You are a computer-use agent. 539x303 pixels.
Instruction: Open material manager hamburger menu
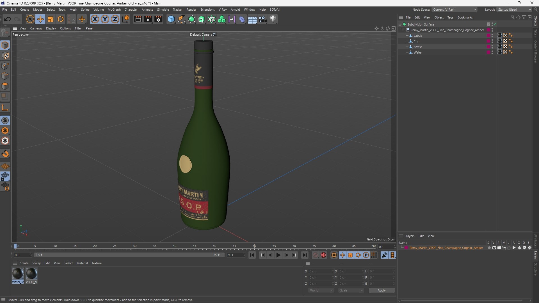pos(15,263)
